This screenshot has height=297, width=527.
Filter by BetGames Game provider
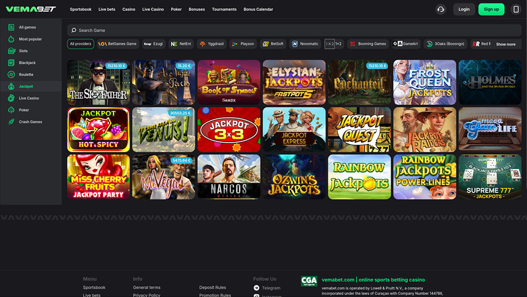coord(118,44)
